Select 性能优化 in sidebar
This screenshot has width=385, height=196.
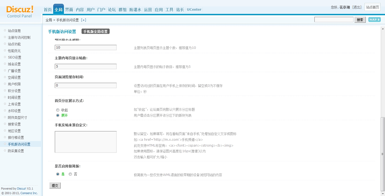[x=14, y=51]
